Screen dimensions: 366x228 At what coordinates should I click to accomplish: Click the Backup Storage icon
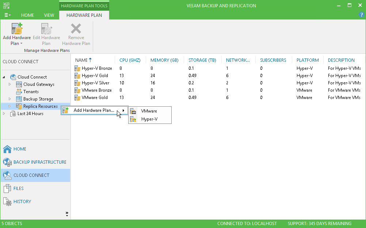[x=19, y=99]
